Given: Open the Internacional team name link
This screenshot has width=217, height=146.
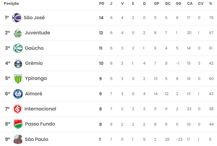Looking at the screenshot, I should click(40, 109).
